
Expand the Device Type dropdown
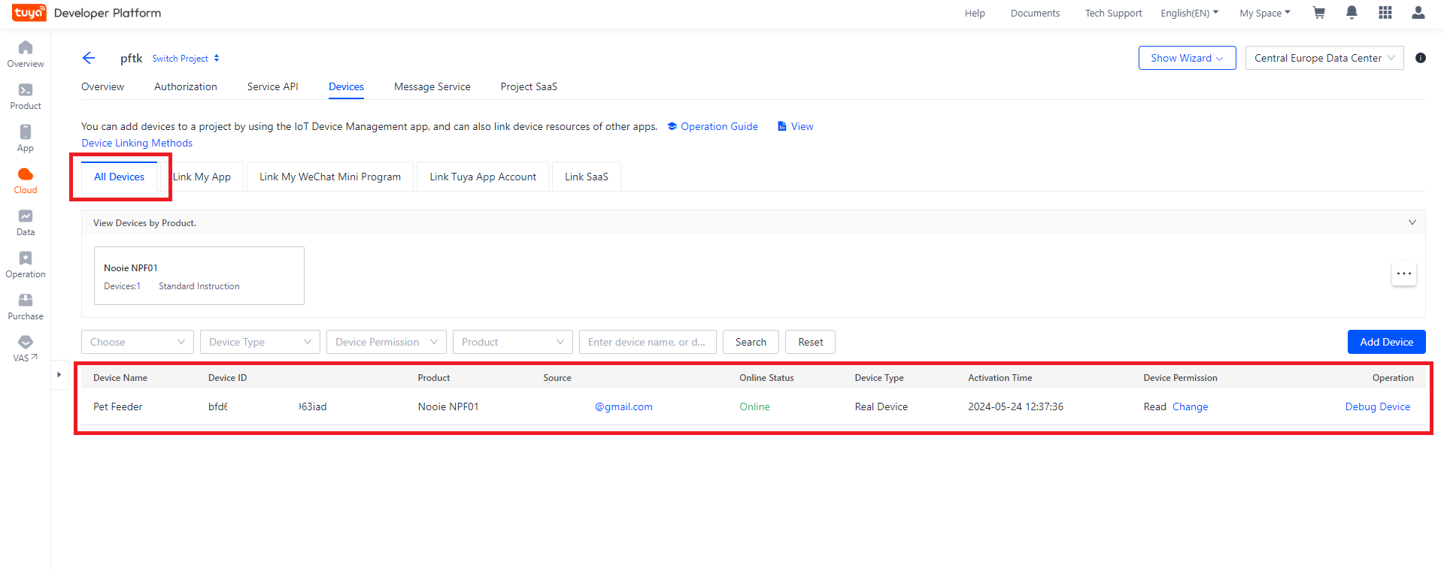[x=260, y=342]
